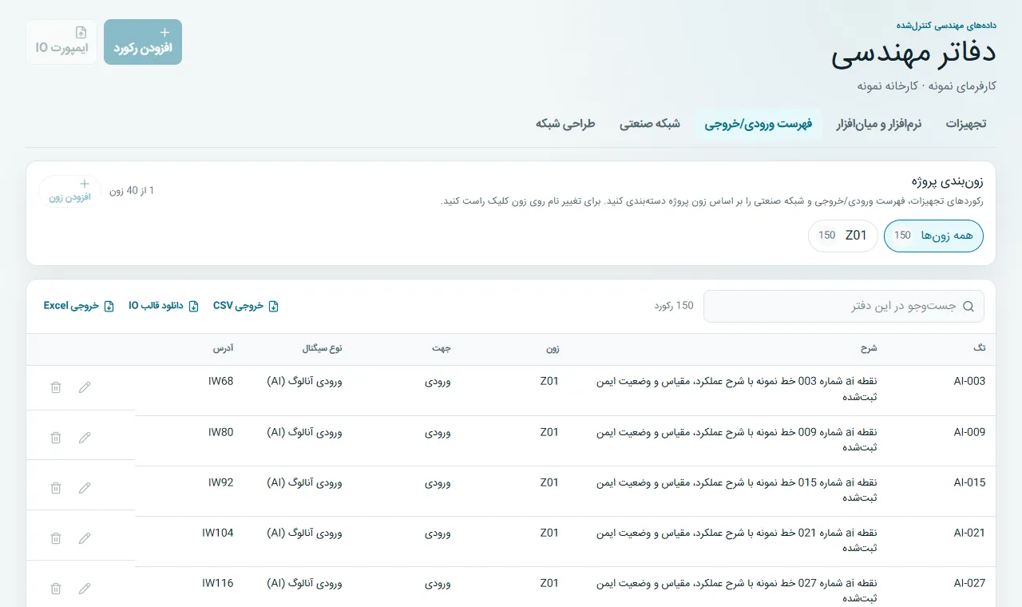Select the همه زون‌ها zone filter chip

[x=934, y=236]
